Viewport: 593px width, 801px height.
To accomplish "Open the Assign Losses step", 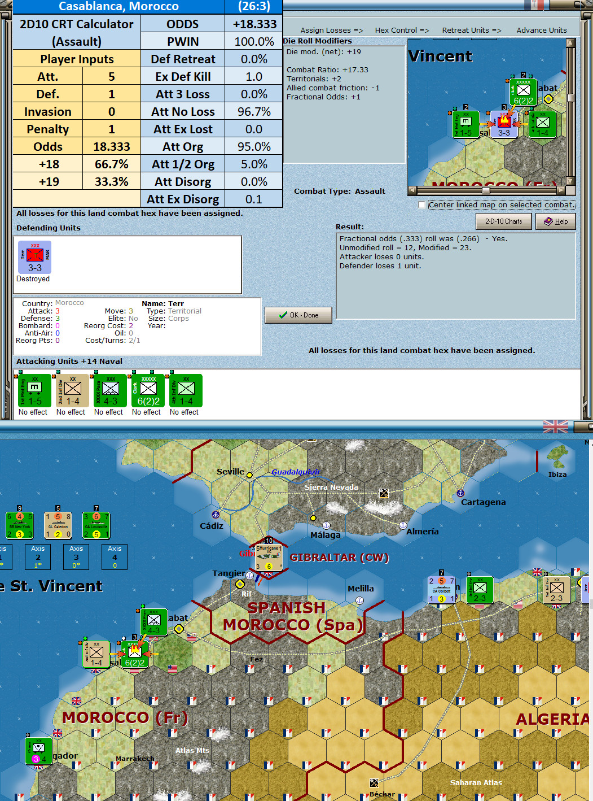I will click(332, 31).
